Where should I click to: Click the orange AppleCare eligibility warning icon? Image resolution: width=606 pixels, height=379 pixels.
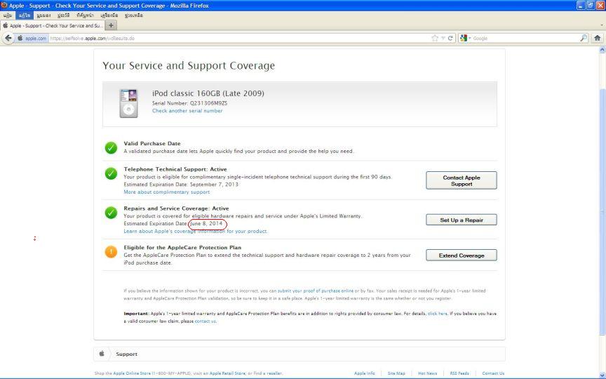(x=111, y=251)
